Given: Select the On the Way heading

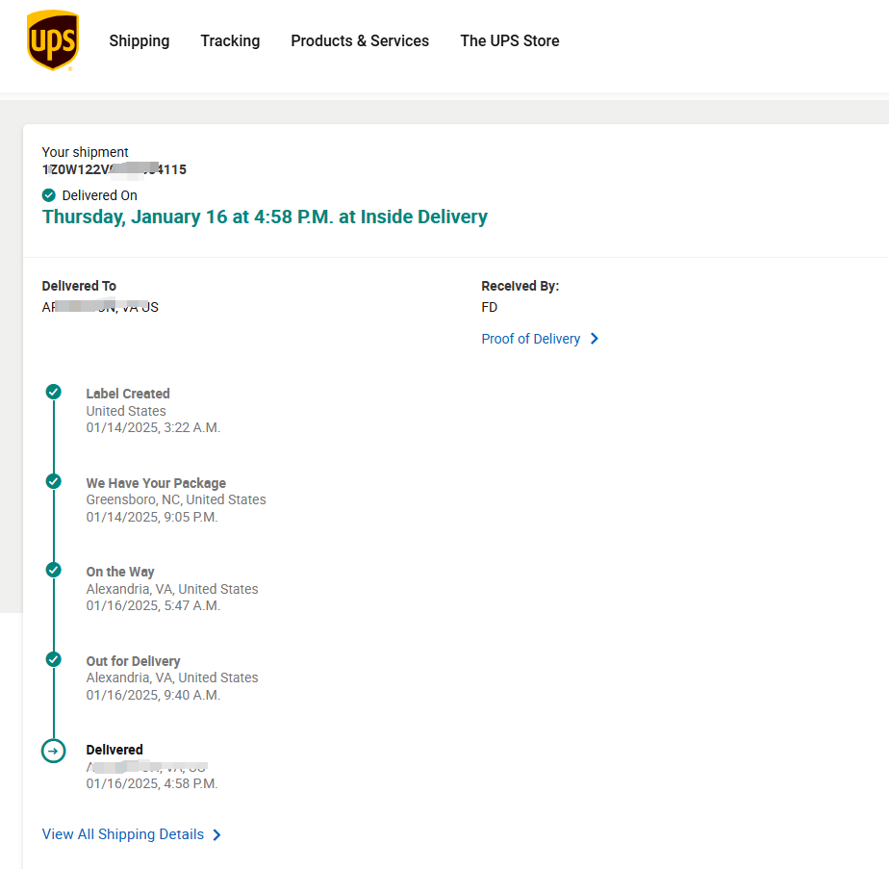Looking at the screenshot, I should point(120,572).
